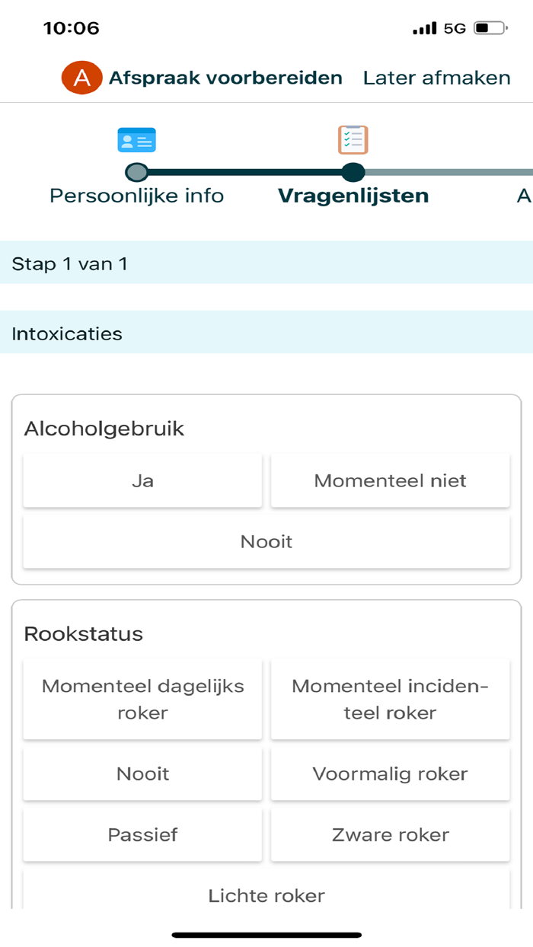Select "Ja" under Alcoholgebruik
Viewport: 533px width, 947px height.
point(142,480)
